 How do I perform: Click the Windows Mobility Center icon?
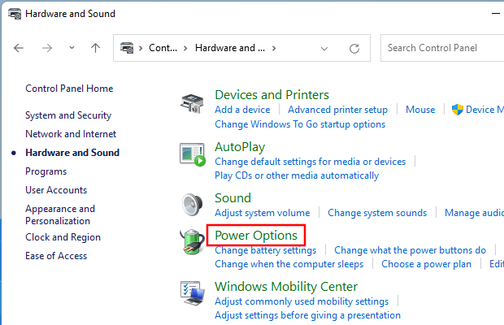pyautogui.click(x=192, y=293)
